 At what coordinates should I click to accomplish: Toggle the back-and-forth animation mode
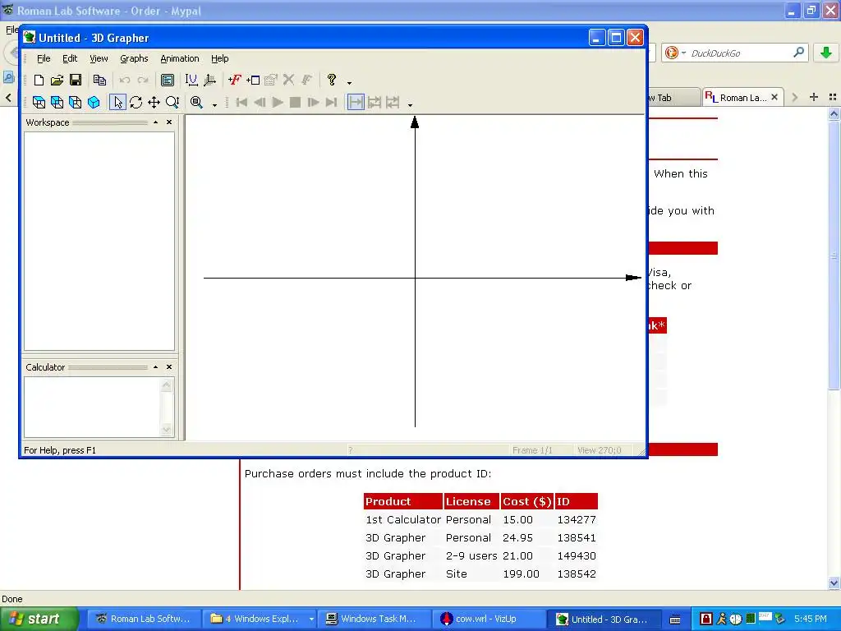pyautogui.click(x=393, y=102)
